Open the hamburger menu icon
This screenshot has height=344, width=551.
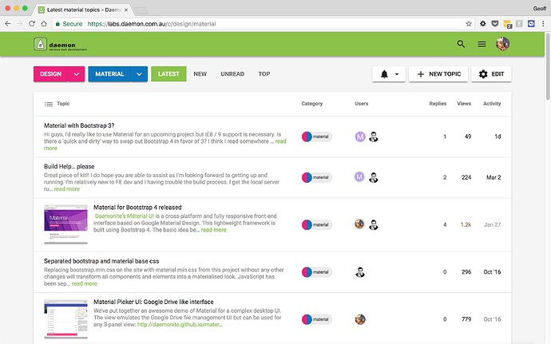[482, 45]
